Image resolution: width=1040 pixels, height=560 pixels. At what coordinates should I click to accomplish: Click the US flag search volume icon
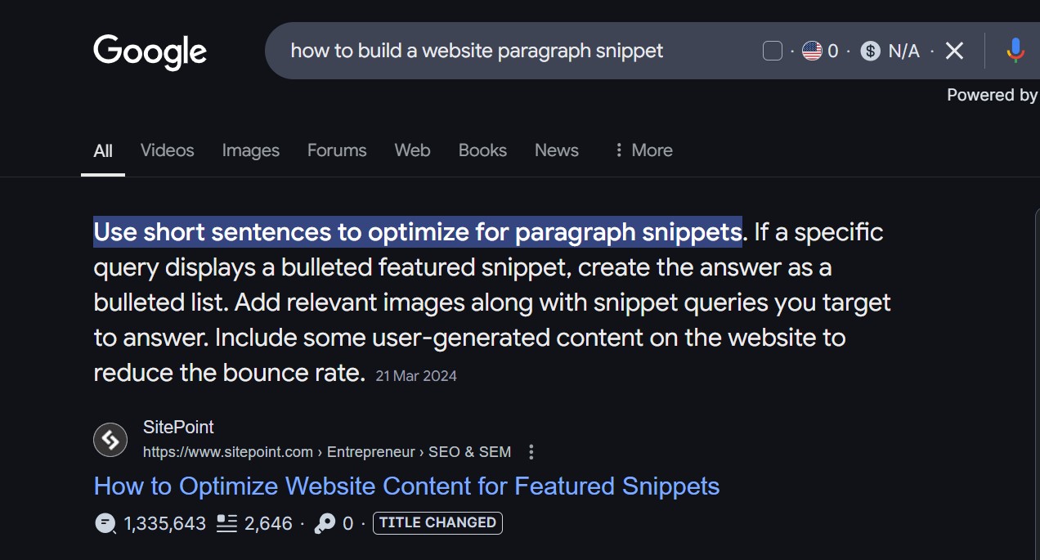[x=812, y=52]
